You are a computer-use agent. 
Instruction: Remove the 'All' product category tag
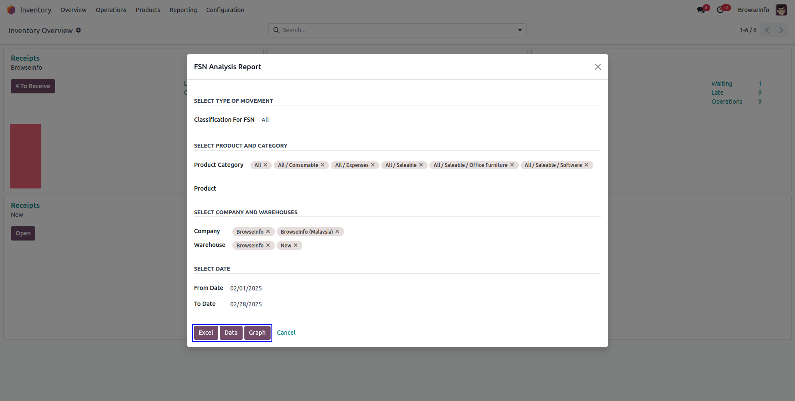265,165
